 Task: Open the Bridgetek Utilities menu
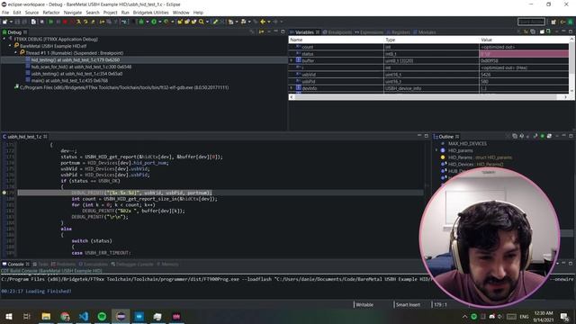pos(150,13)
